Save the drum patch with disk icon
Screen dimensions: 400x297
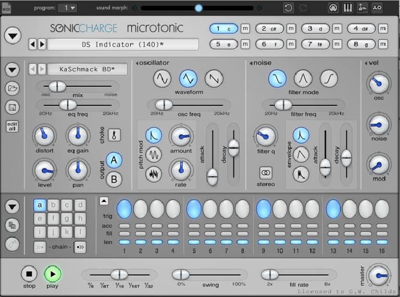(x=12, y=107)
